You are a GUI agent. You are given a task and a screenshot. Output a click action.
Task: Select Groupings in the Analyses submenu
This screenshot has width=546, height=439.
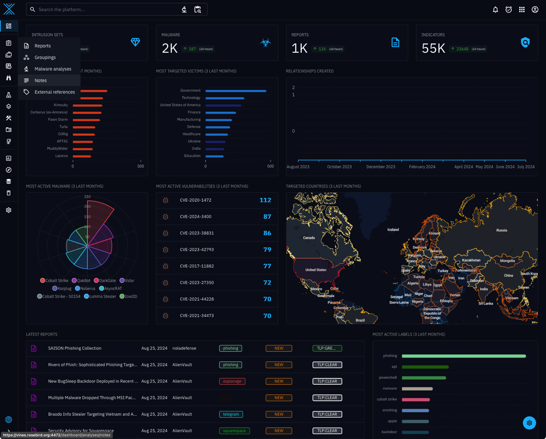click(x=49, y=57)
